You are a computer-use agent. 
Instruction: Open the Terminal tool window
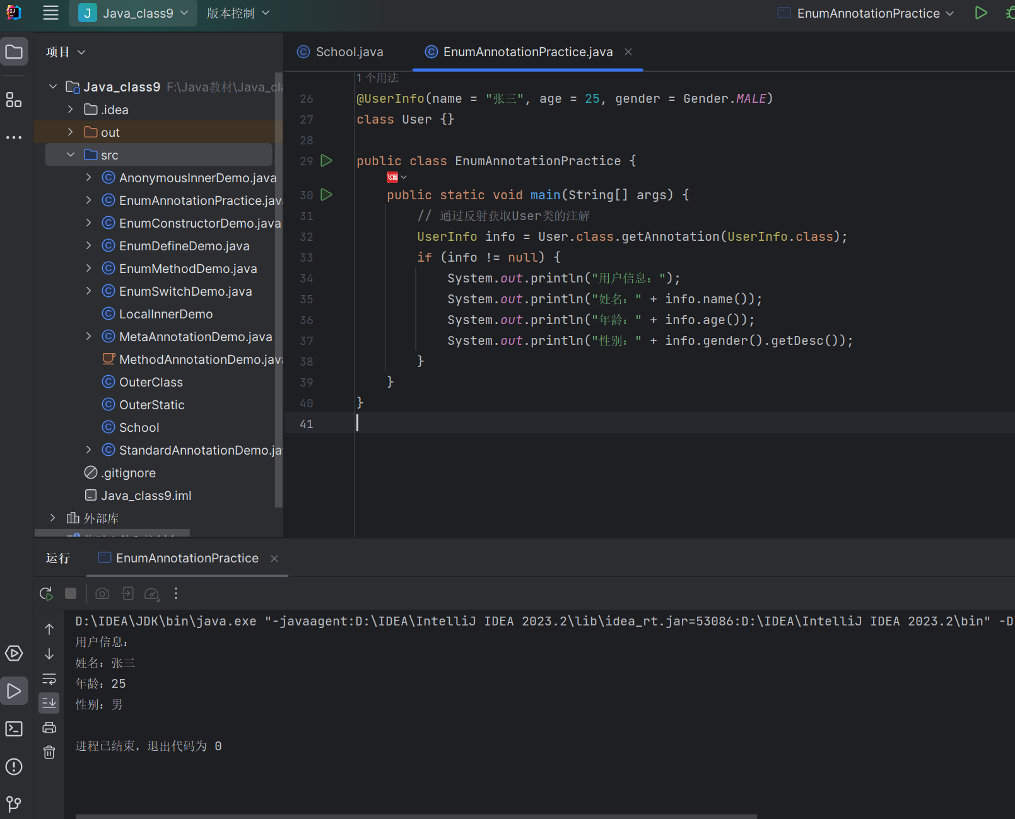pos(14,729)
